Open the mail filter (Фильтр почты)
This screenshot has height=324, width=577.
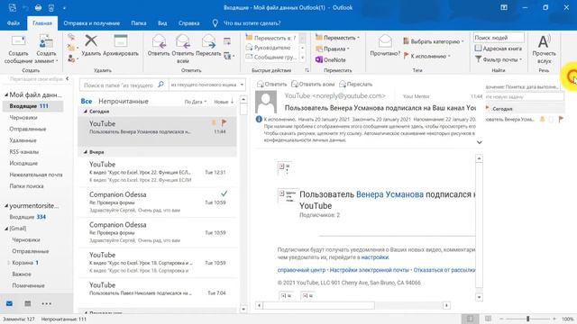click(499, 59)
